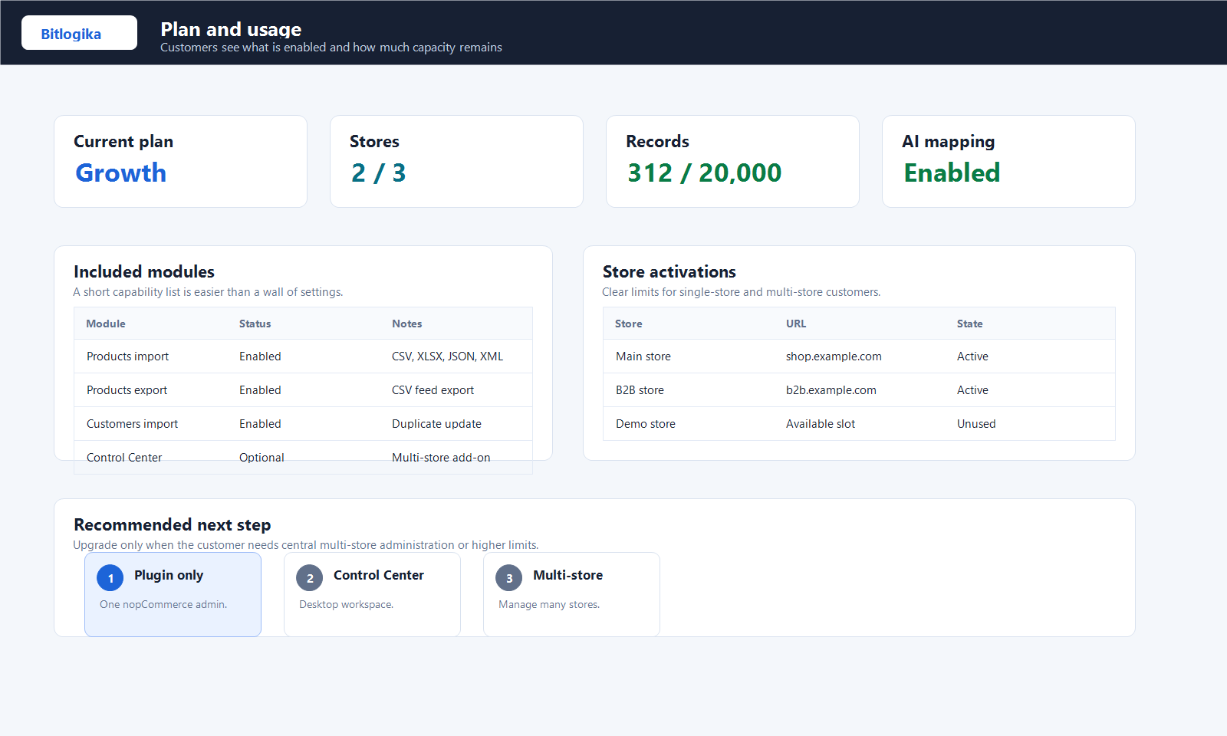This screenshot has width=1227, height=736.
Task: Click the Duplicate update note
Action: (437, 424)
